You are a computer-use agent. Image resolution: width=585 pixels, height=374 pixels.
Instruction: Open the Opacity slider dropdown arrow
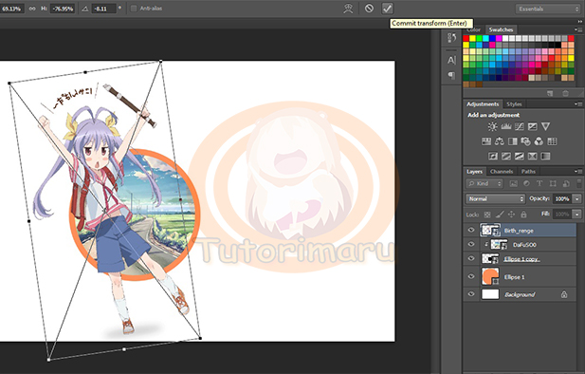(577, 198)
